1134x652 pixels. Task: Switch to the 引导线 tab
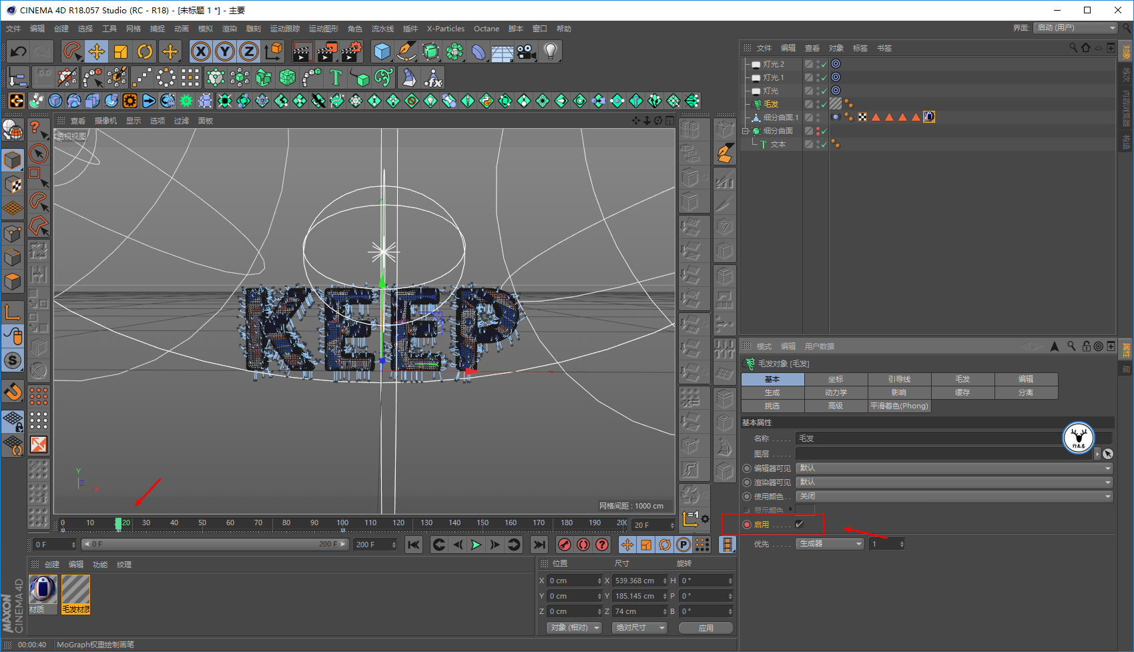pos(898,379)
